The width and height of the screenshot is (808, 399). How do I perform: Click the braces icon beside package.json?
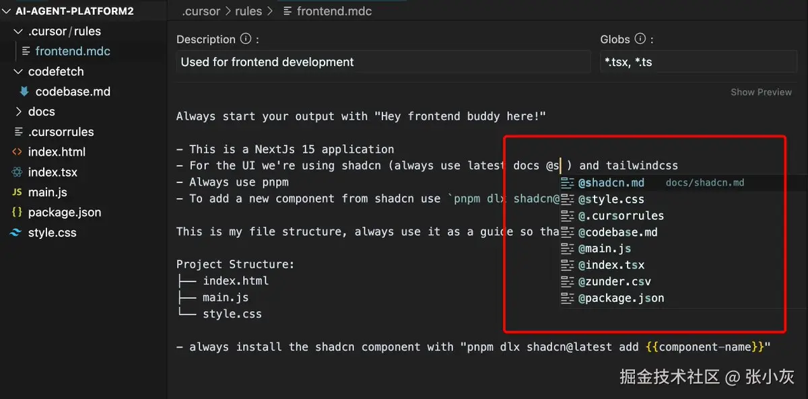point(16,213)
